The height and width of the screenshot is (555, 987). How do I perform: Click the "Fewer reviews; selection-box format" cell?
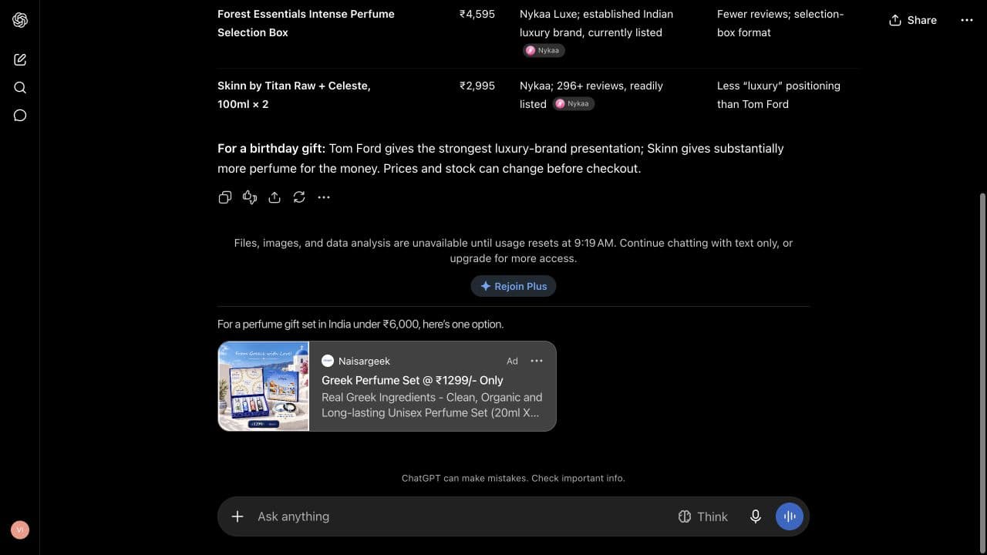(780, 23)
